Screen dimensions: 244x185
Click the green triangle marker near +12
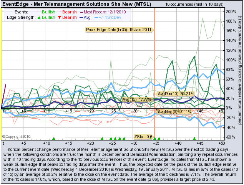[x=54, y=138]
